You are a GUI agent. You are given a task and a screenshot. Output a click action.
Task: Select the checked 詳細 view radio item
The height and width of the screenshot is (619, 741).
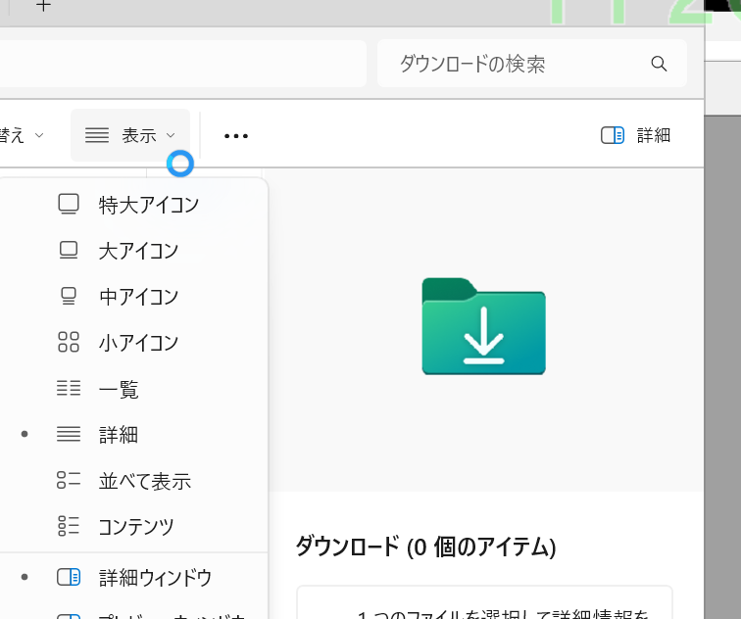pyautogui.click(x=118, y=435)
